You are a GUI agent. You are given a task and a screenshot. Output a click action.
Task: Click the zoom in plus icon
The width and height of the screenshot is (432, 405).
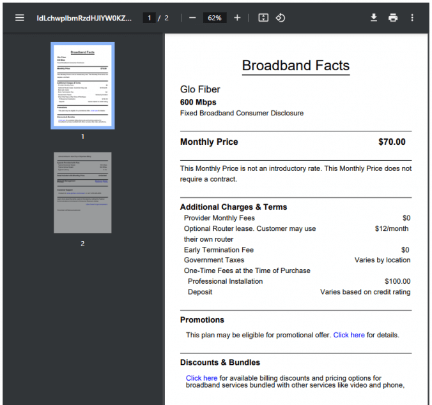coord(237,18)
